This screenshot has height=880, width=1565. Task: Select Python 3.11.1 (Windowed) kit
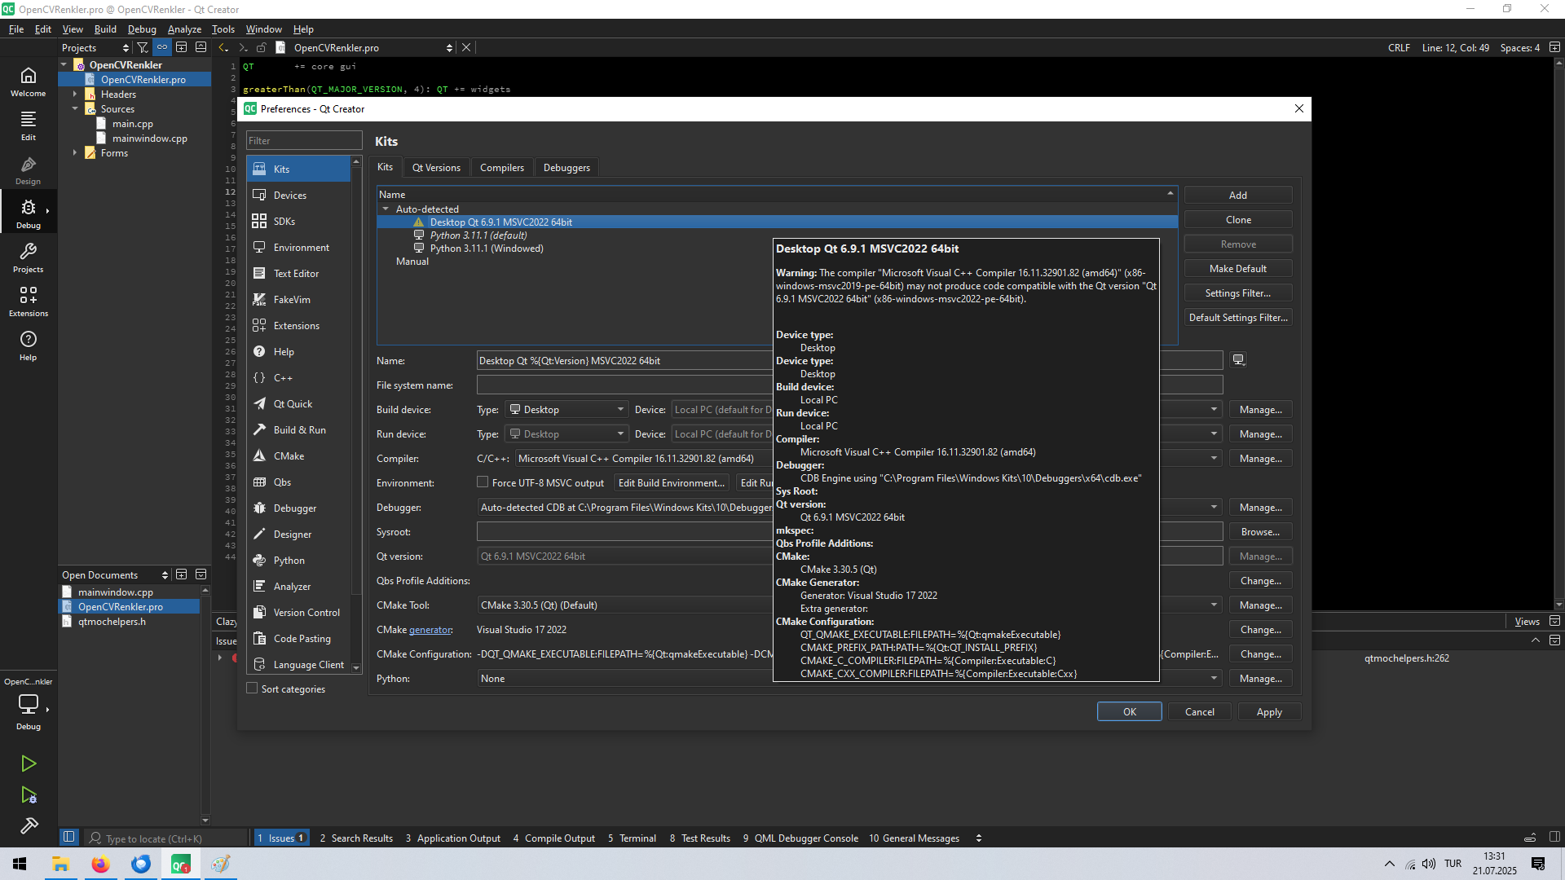(x=487, y=249)
